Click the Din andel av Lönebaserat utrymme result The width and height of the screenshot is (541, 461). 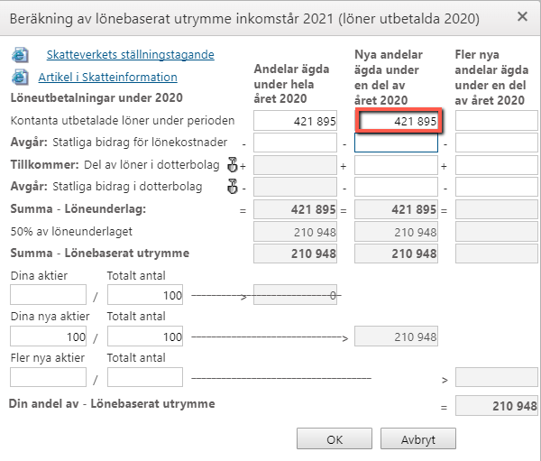497,405
